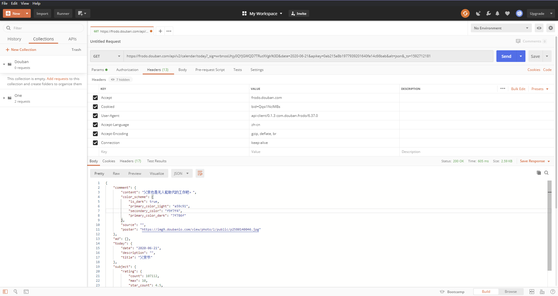This screenshot has width=558, height=296.
Task: Switch to Browse mode
Action: click(511, 292)
